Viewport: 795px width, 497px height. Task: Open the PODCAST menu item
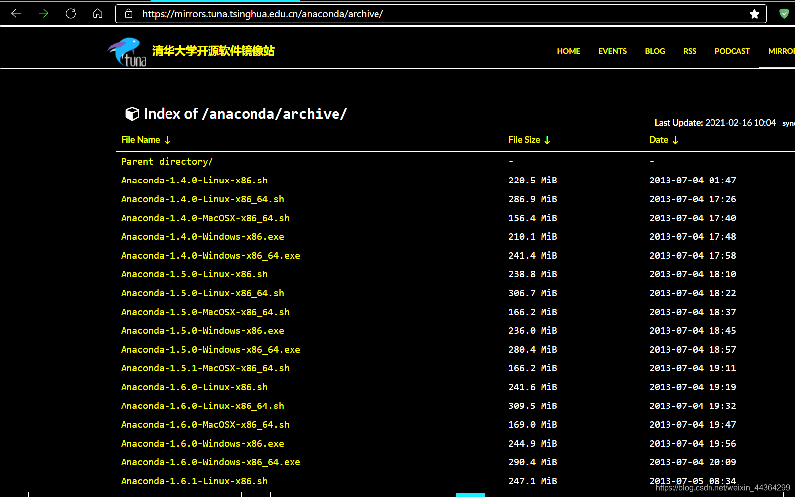[732, 51]
